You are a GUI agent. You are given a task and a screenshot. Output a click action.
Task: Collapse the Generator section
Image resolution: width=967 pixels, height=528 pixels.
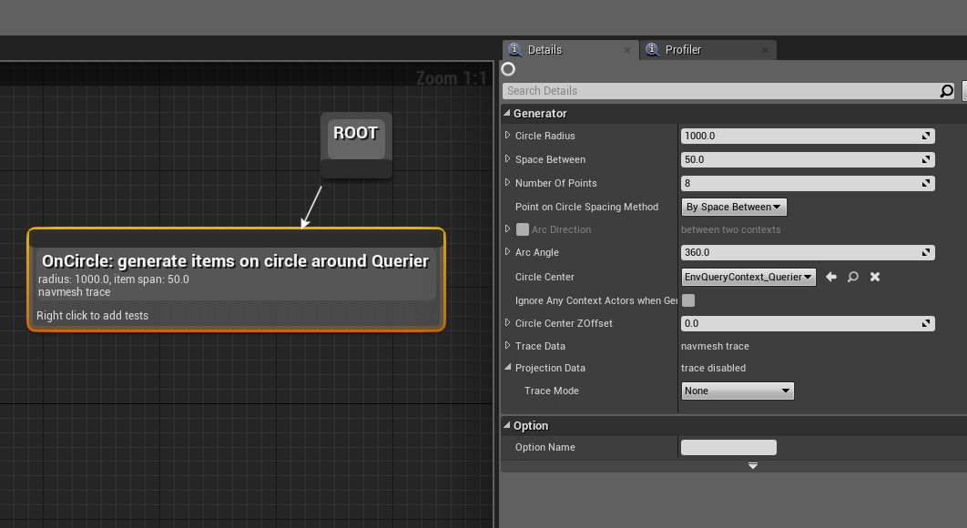pos(507,113)
